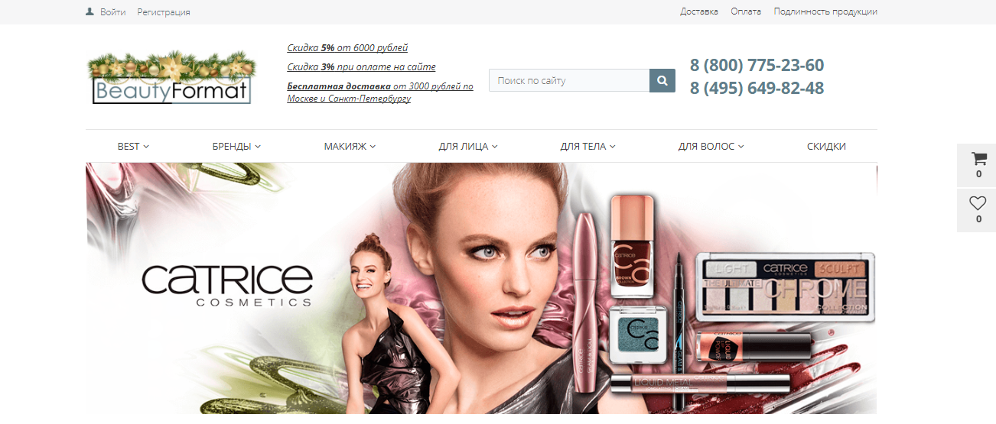Expand the ДЛЯ ТЕЛА chevron arrow
The image size is (996, 424).
point(612,147)
